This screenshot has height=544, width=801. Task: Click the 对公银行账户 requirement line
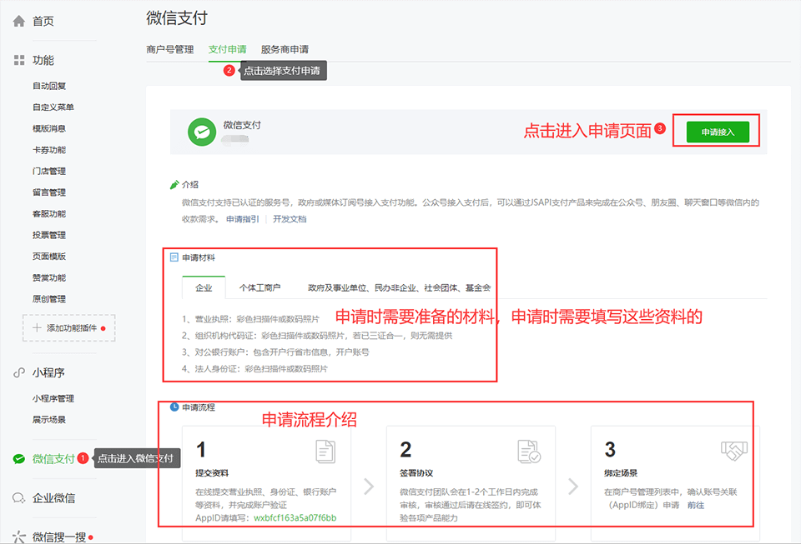coord(275,352)
